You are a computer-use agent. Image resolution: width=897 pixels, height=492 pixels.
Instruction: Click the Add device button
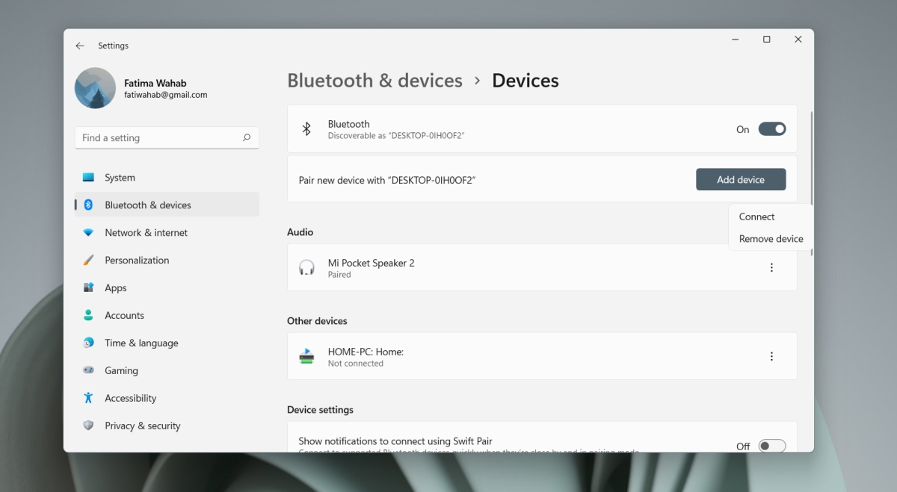pos(741,179)
